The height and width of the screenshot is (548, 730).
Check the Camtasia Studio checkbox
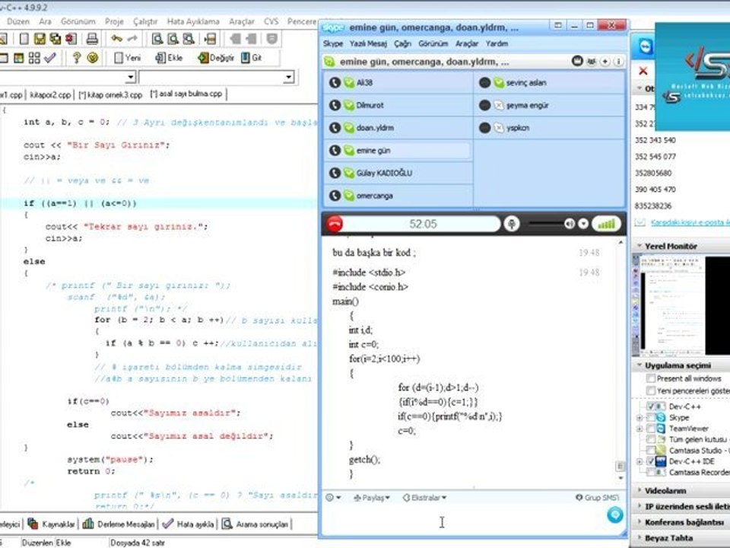651,450
